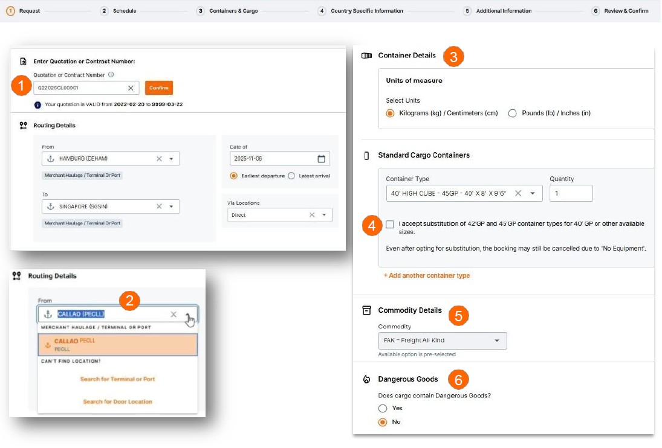Click the info icon beside Quotation or Contract Number

point(111,75)
